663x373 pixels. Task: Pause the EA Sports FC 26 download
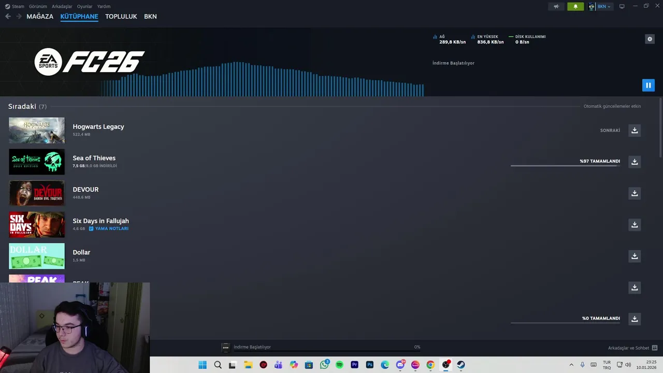click(648, 85)
